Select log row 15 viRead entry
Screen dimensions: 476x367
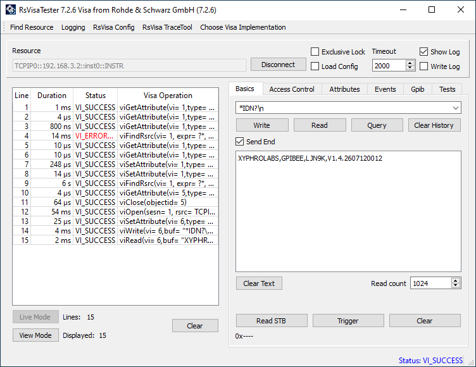(115, 240)
